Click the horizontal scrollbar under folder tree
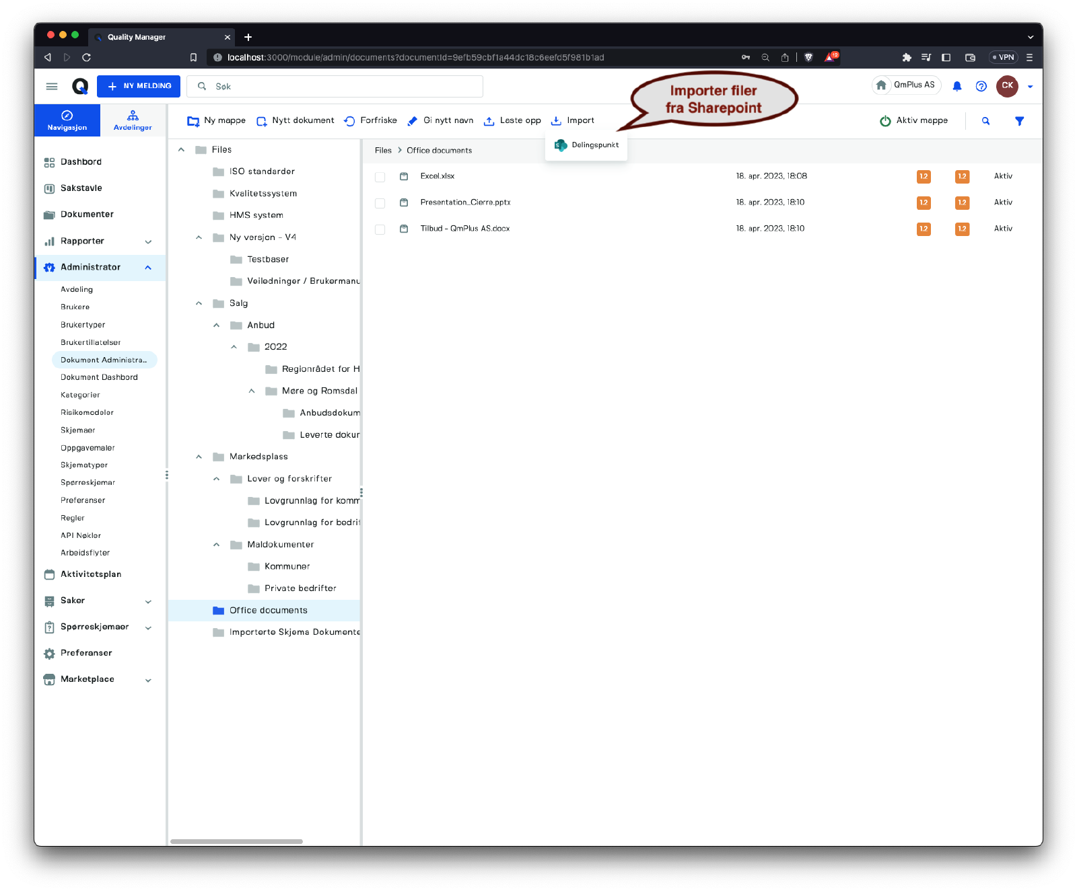Screen dimensions: 1077x891 click(x=236, y=841)
